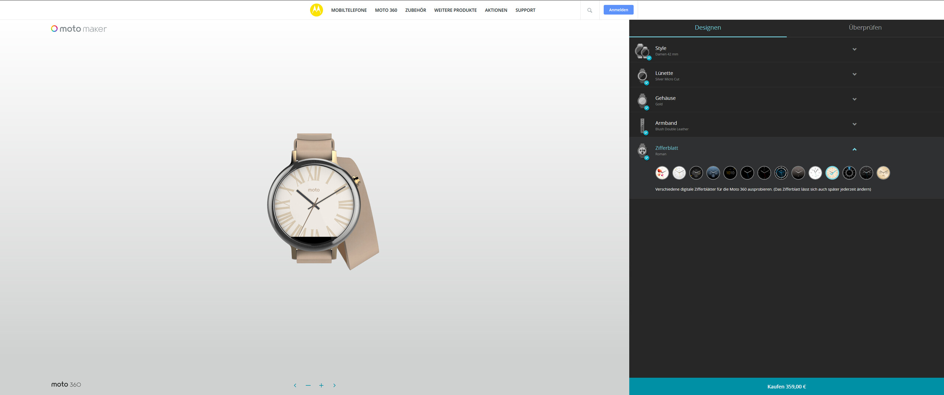Switch to the Überprüfen tab
Viewport: 944px width, 395px height.
(x=865, y=28)
